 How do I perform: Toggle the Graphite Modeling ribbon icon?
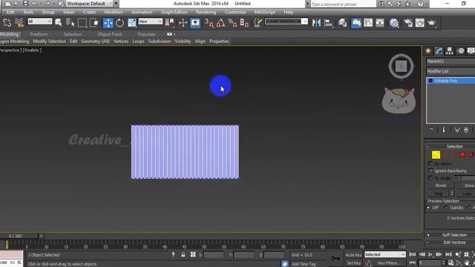356,23
